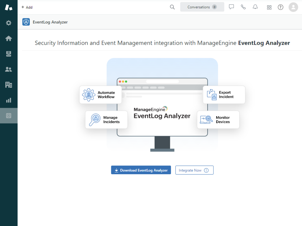Open the products grid icon
The height and width of the screenshot is (226, 302).
point(269,7)
